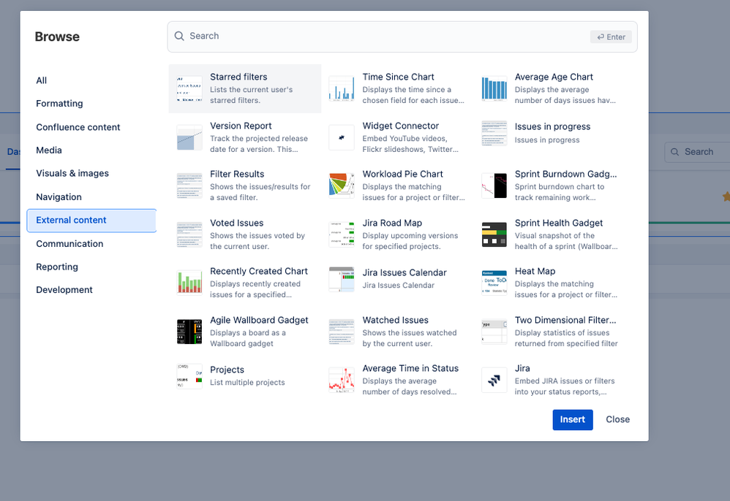Click the Workload Pie Chart icon
The height and width of the screenshot is (501, 730).
(342, 186)
